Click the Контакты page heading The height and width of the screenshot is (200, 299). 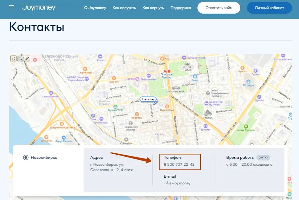coord(37,27)
